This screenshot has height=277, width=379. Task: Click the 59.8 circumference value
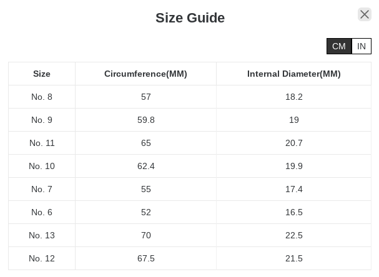coord(145,120)
